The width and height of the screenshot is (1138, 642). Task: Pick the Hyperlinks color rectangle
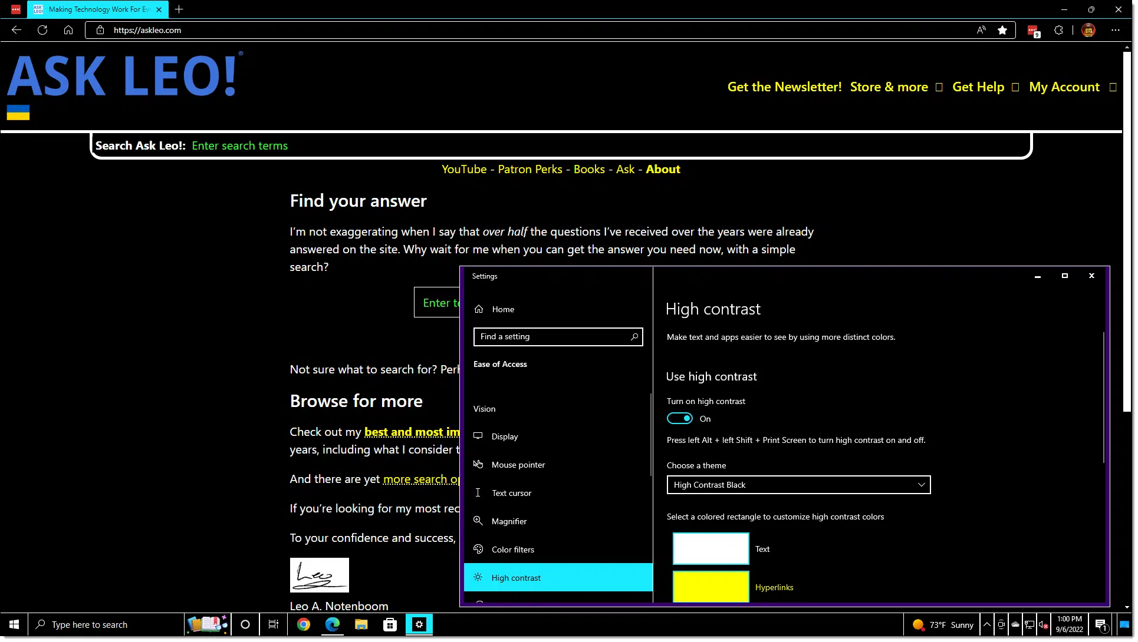click(711, 587)
